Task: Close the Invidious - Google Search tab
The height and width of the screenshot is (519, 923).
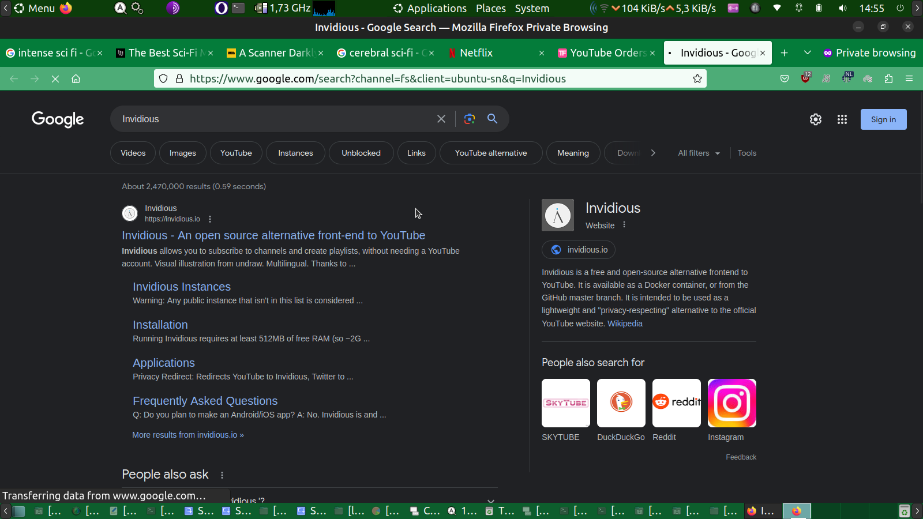Action: (763, 53)
